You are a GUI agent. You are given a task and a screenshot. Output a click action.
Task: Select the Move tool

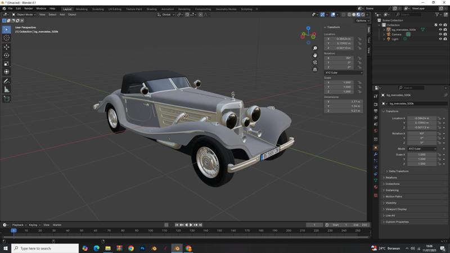[x=7, y=47]
